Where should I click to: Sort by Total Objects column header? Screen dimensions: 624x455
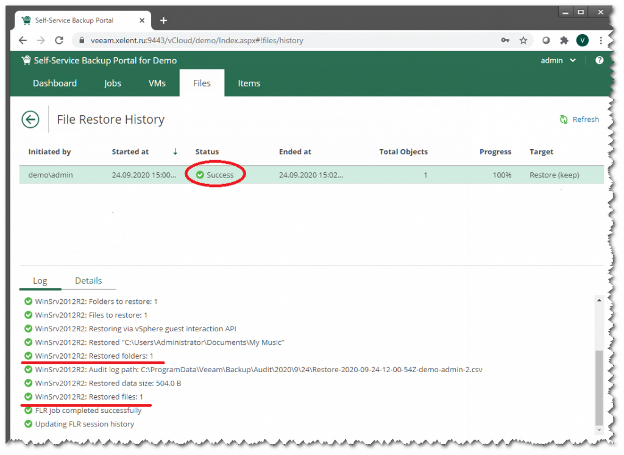pyautogui.click(x=403, y=152)
